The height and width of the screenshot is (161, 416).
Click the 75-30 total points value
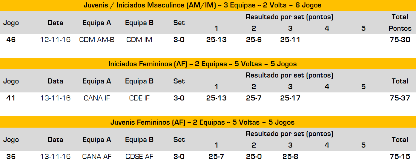click(400, 40)
